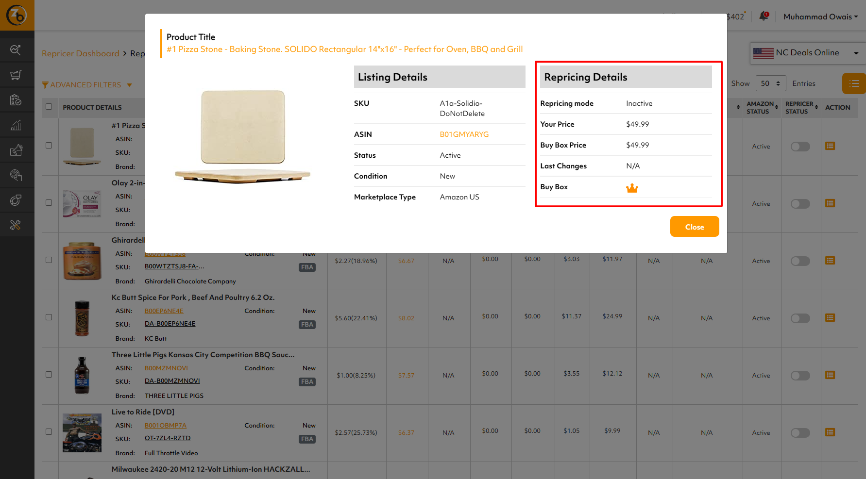Screen dimensions: 866x479
Task: Open ASIN link B00MZMNOVI
Action: coord(166,368)
